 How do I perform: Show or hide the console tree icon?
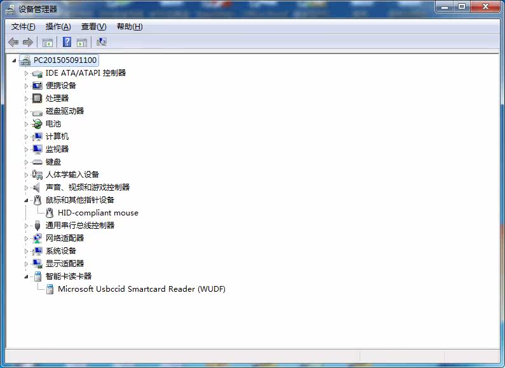[48, 42]
